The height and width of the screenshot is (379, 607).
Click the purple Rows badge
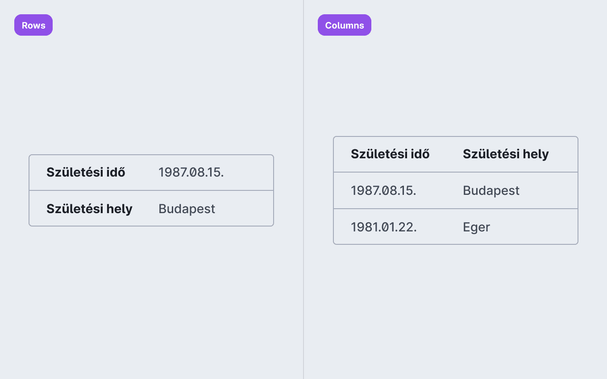pos(33,25)
